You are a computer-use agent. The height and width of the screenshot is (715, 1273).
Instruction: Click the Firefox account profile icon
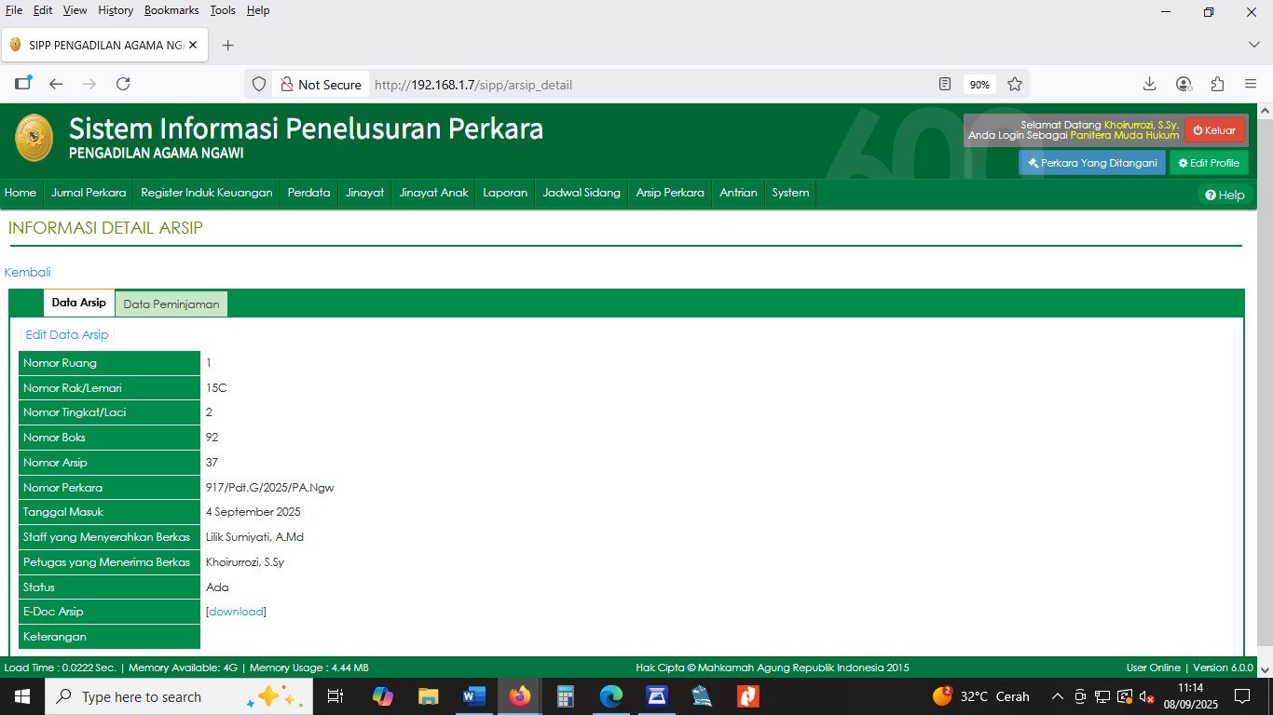coord(1184,84)
